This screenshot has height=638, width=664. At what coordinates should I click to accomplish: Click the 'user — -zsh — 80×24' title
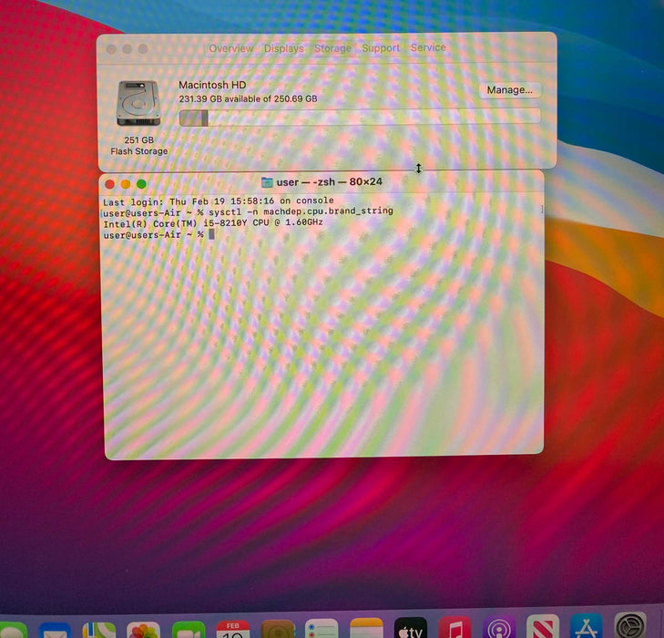pos(329,182)
